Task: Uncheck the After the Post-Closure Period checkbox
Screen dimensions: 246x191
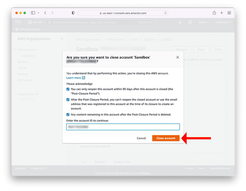Action: (x=68, y=100)
